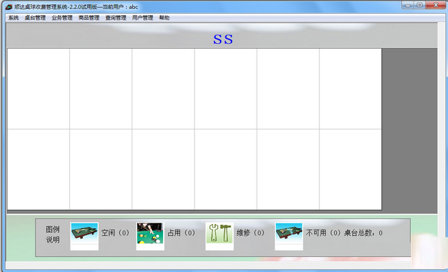Screen dimensions: 448x272
Task: Open the 帮助 menu
Action: coord(164,18)
